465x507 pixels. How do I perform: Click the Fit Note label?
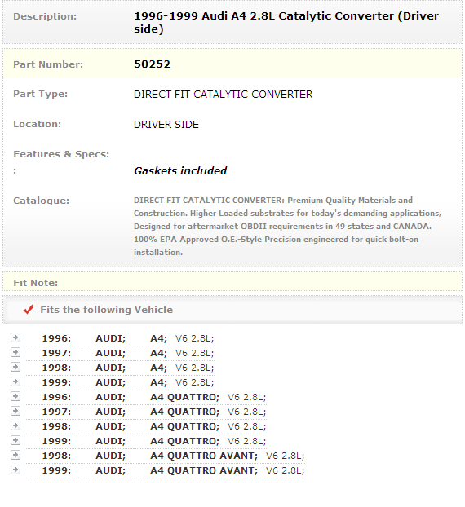point(36,283)
